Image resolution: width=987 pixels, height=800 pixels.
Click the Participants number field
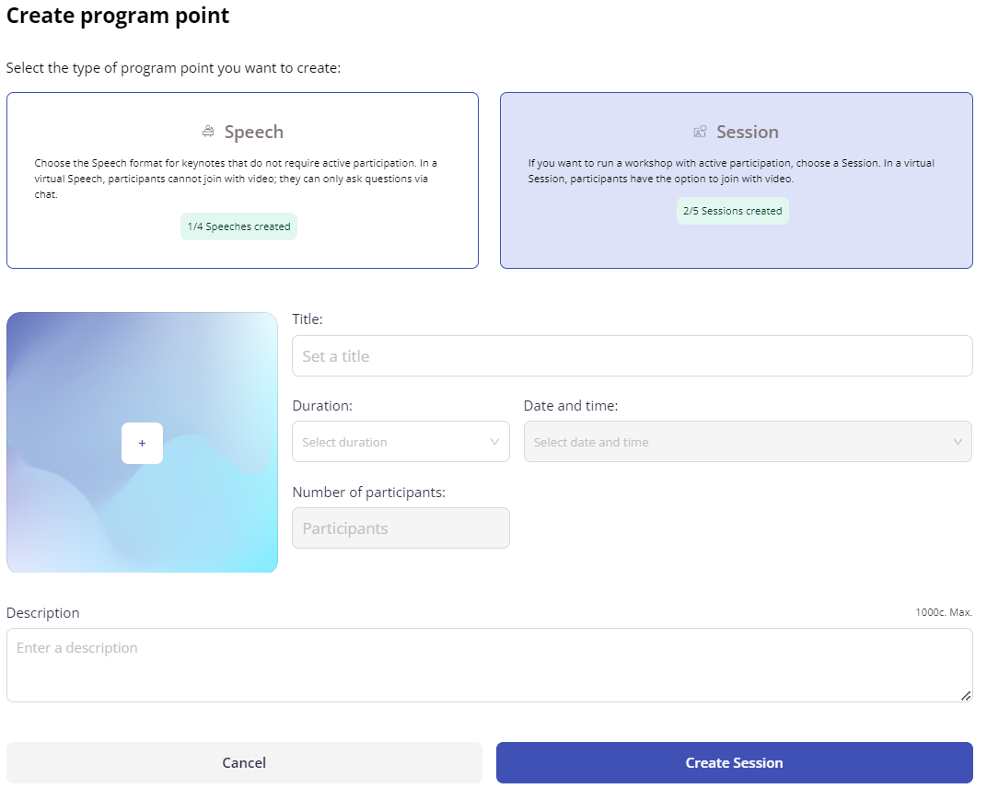401,528
